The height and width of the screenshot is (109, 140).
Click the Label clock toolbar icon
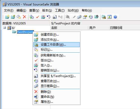coord(19,17)
